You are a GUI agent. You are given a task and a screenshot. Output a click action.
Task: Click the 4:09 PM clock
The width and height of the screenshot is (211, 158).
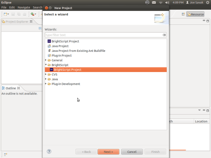(x=178, y=3)
